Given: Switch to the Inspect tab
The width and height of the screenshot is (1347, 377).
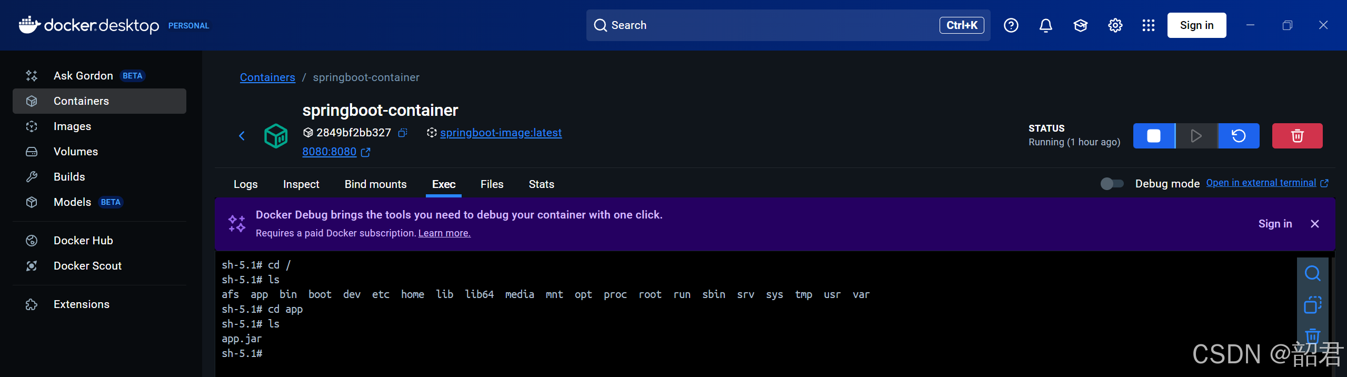Looking at the screenshot, I should pyautogui.click(x=301, y=184).
